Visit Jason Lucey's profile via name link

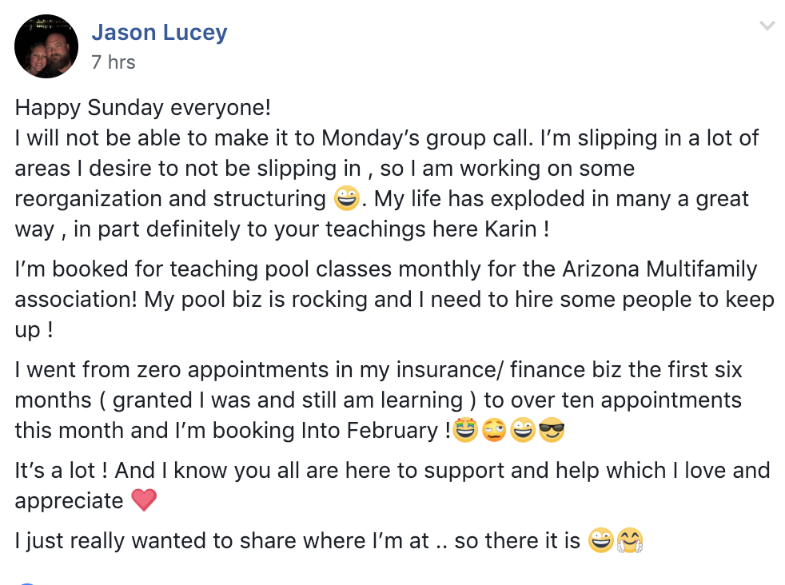click(159, 33)
